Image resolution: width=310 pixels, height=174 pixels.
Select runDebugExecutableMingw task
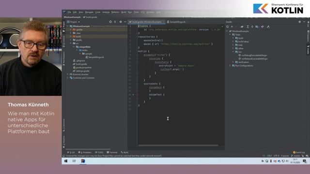tap(253, 56)
